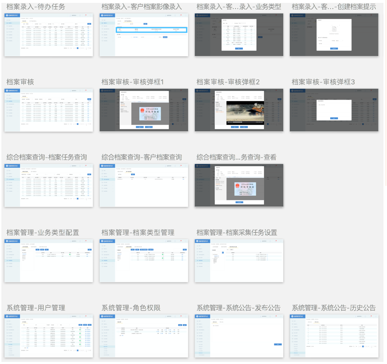The height and width of the screenshot is (364, 387).
Task: Open the plain 档案审核 list thumbnail
Action: click(x=49, y=110)
